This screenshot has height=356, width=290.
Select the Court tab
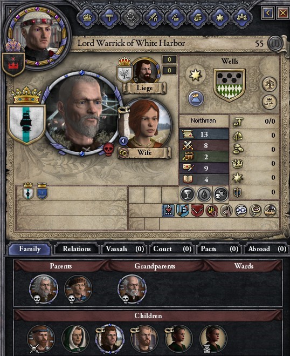pos(172,249)
